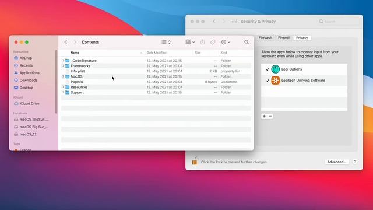Click the Finder tag icon
This screenshot has width=373, height=210.
[x=213, y=42]
